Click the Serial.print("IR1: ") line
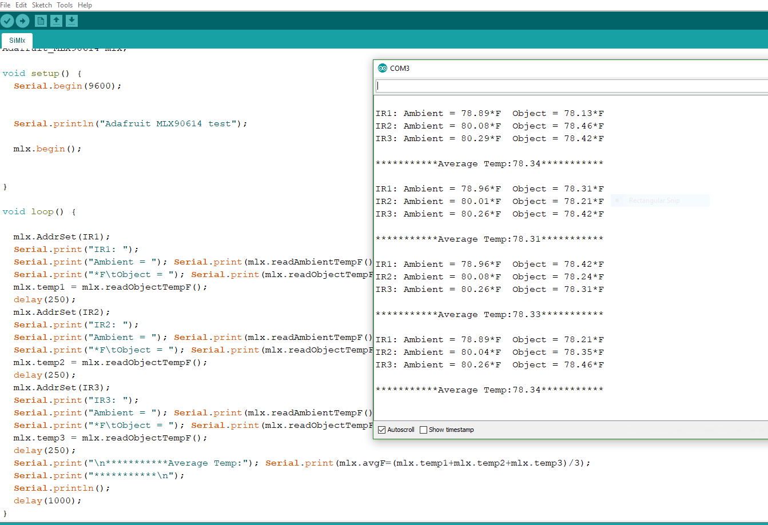Image resolution: width=768 pixels, height=525 pixels. pyautogui.click(x=77, y=249)
